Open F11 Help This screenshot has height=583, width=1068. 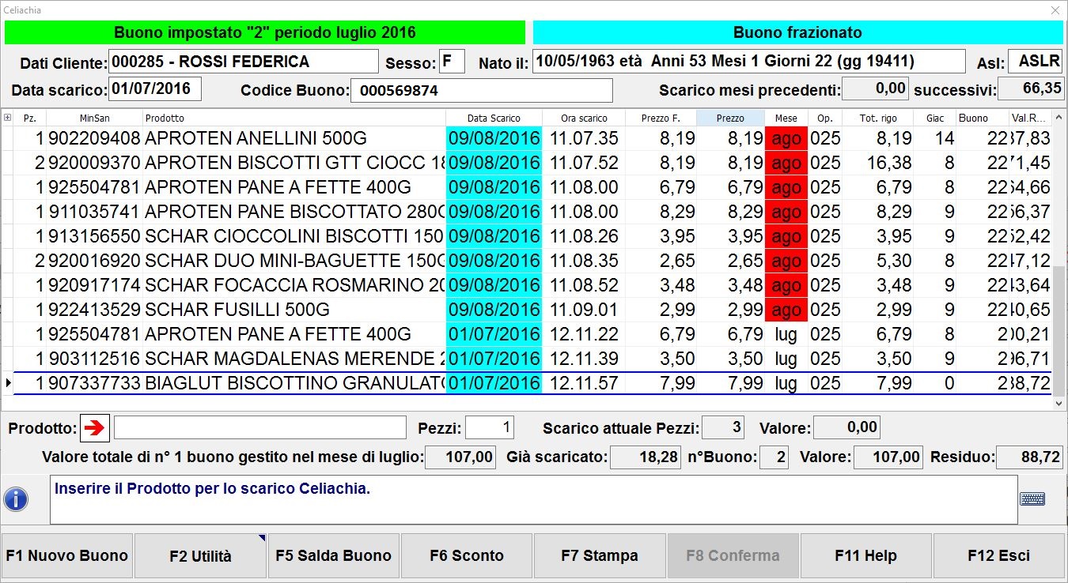point(865,556)
